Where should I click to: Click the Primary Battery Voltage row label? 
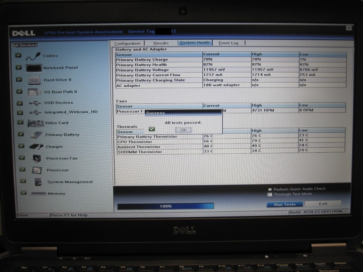pos(143,70)
